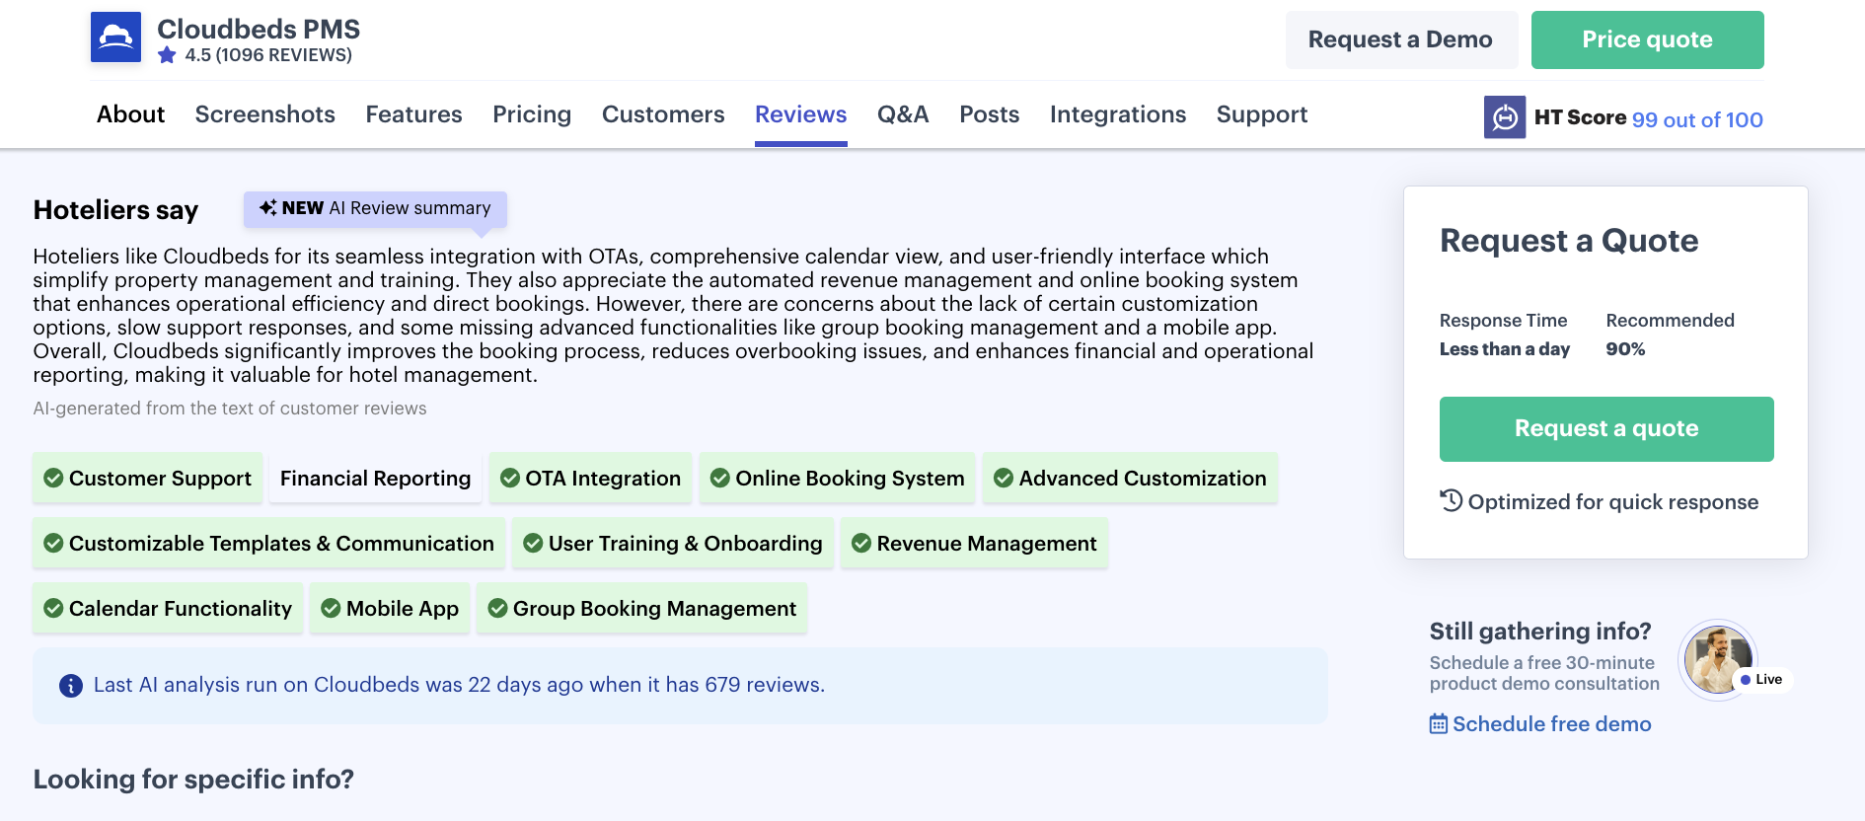This screenshot has width=1865, height=821.
Task: Open the Integrations tab
Action: pyautogui.click(x=1118, y=114)
